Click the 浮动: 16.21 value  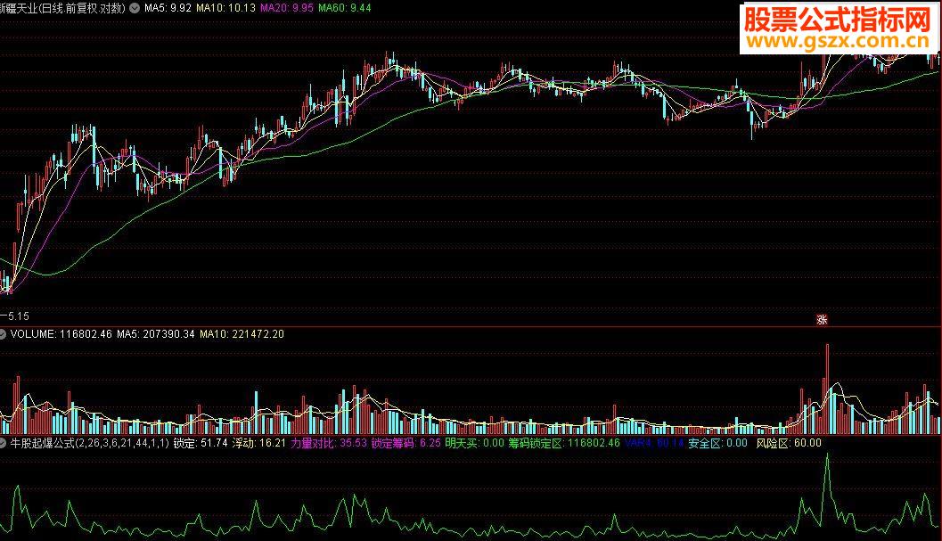click(x=259, y=443)
